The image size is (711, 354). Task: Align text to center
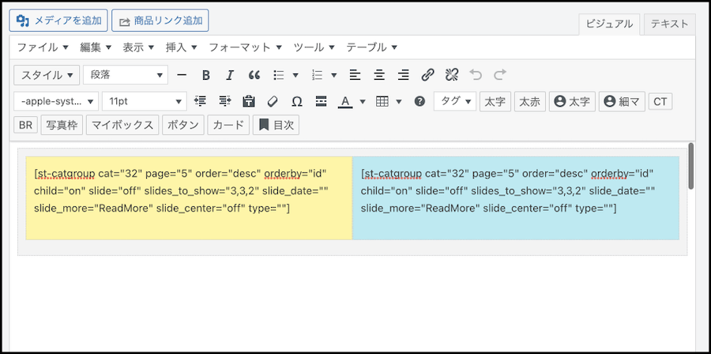[x=379, y=75]
